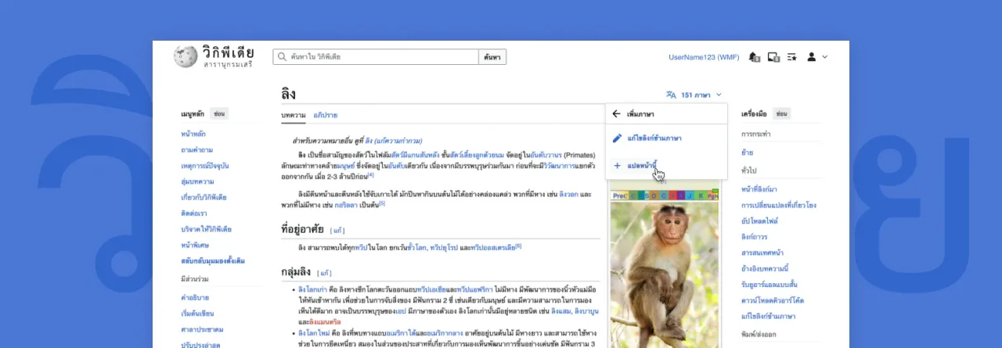This screenshot has height=348, width=1002.
Task: Follow the ทวีปออสเตรเลีย link
Action: click(x=492, y=247)
